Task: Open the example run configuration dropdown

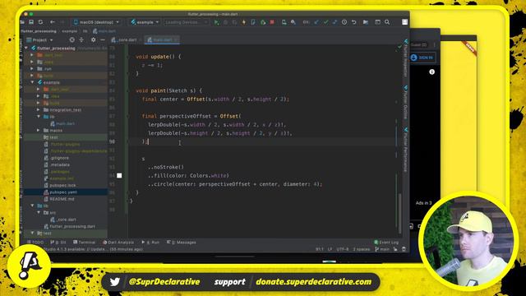Action: [x=145, y=22]
